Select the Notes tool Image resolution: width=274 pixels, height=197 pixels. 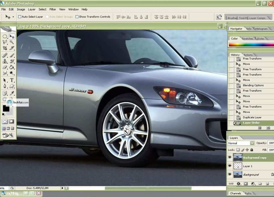click(x=5, y=93)
